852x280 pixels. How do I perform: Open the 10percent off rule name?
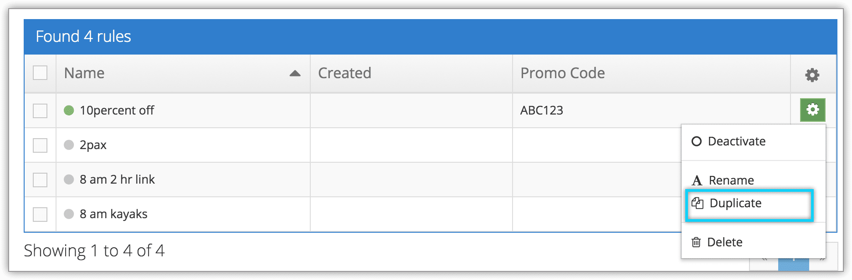(117, 110)
